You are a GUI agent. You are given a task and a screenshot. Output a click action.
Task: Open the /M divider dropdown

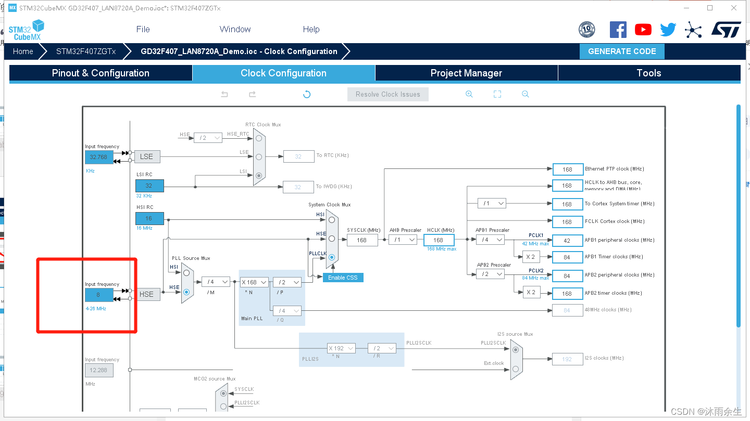point(216,282)
